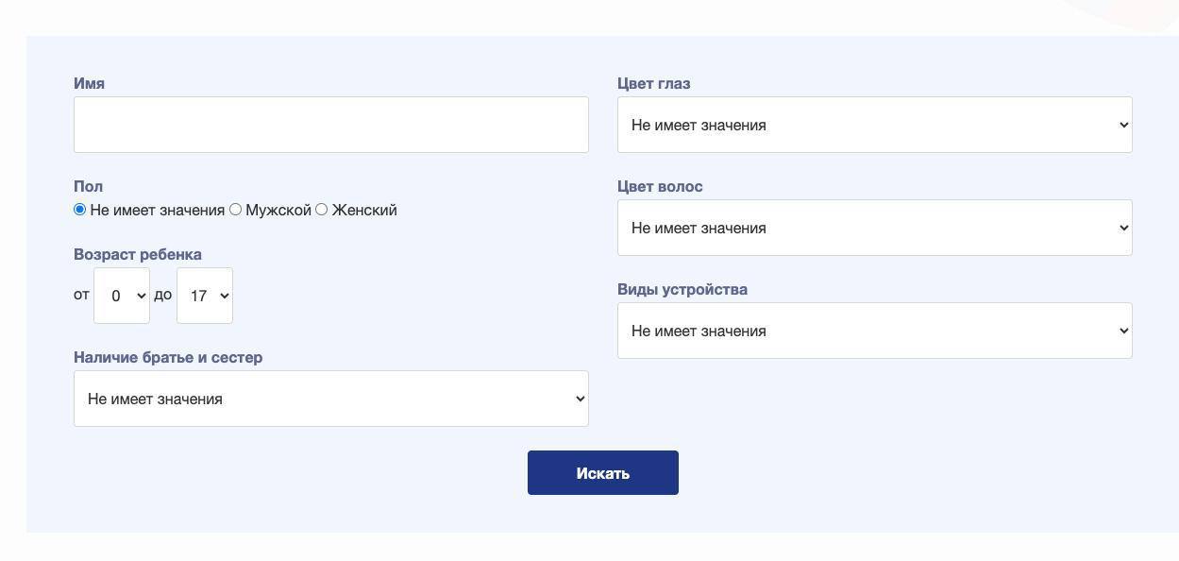Open the Цвет глаз select box

875,125
